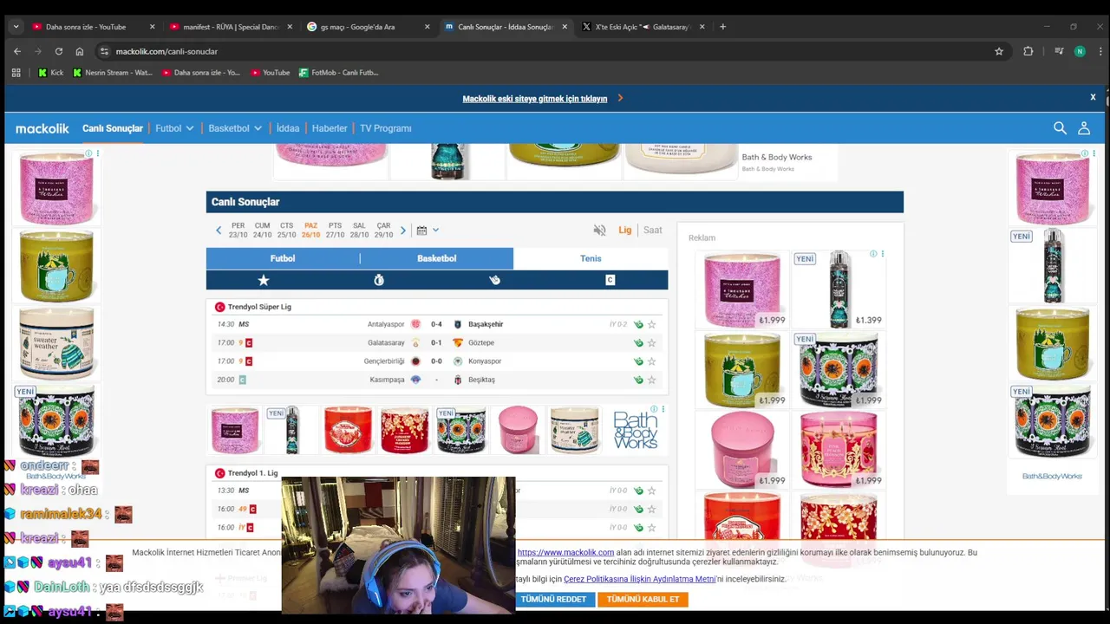Go to next dates arrow
Viewport: 1110px width, 624px height.
pos(403,231)
